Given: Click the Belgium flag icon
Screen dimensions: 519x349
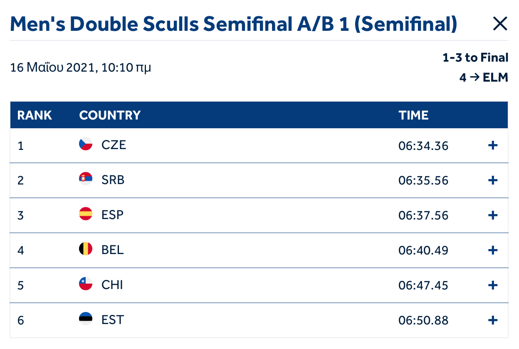Looking at the screenshot, I should pyautogui.click(x=86, y=249).
